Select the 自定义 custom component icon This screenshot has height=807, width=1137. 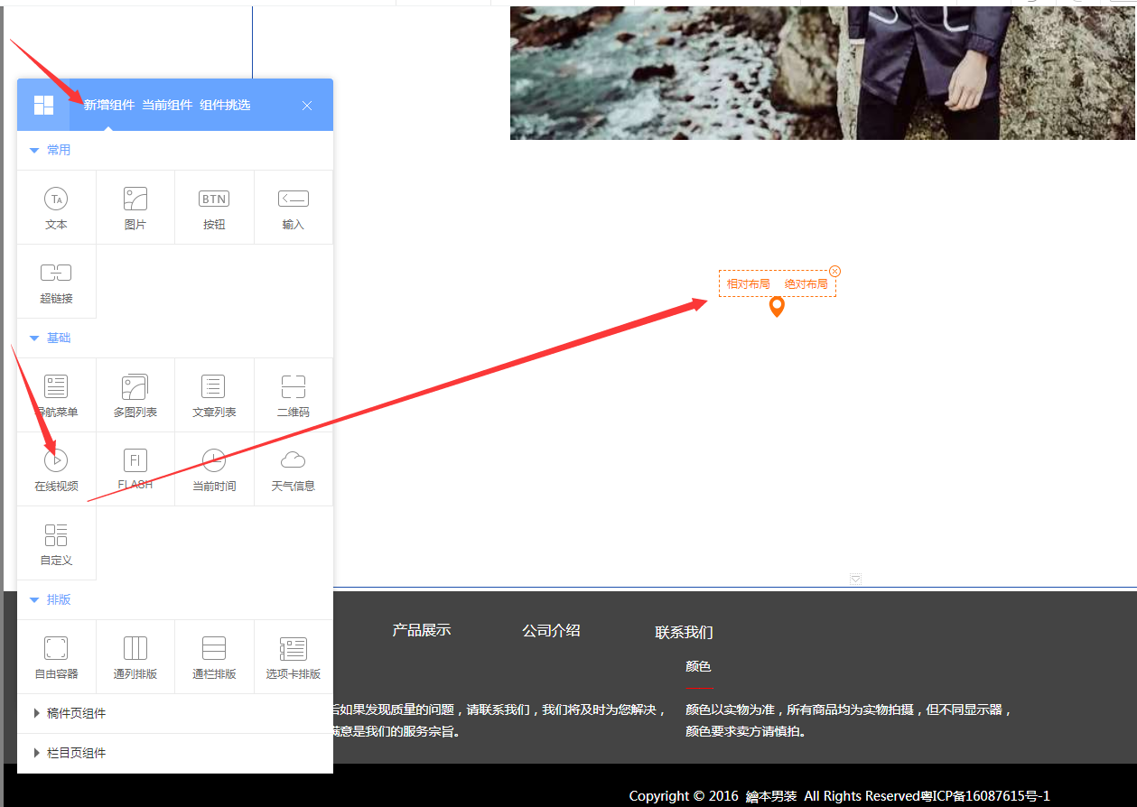pos(56,535)
